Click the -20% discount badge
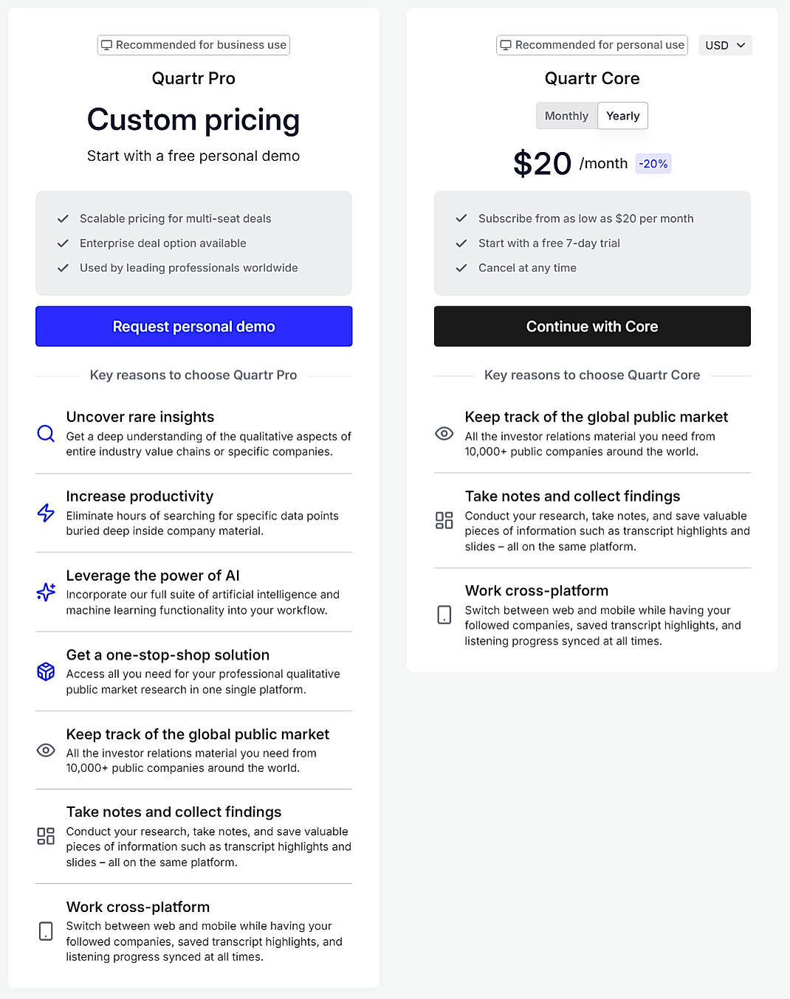 [x=653, y=163]
